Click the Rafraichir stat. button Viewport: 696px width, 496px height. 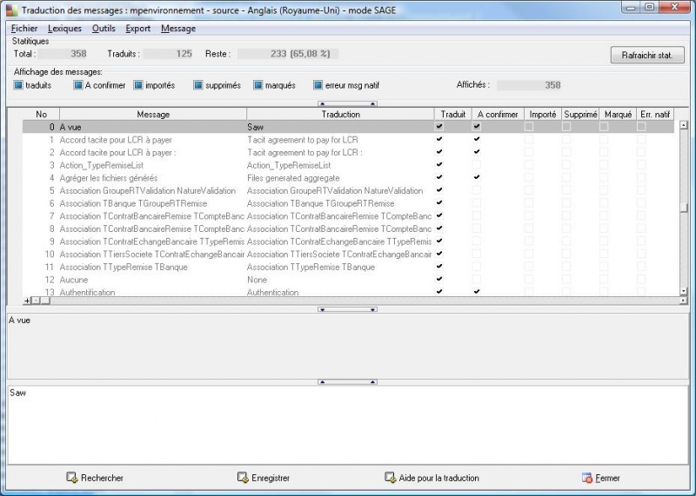point(647,55)
